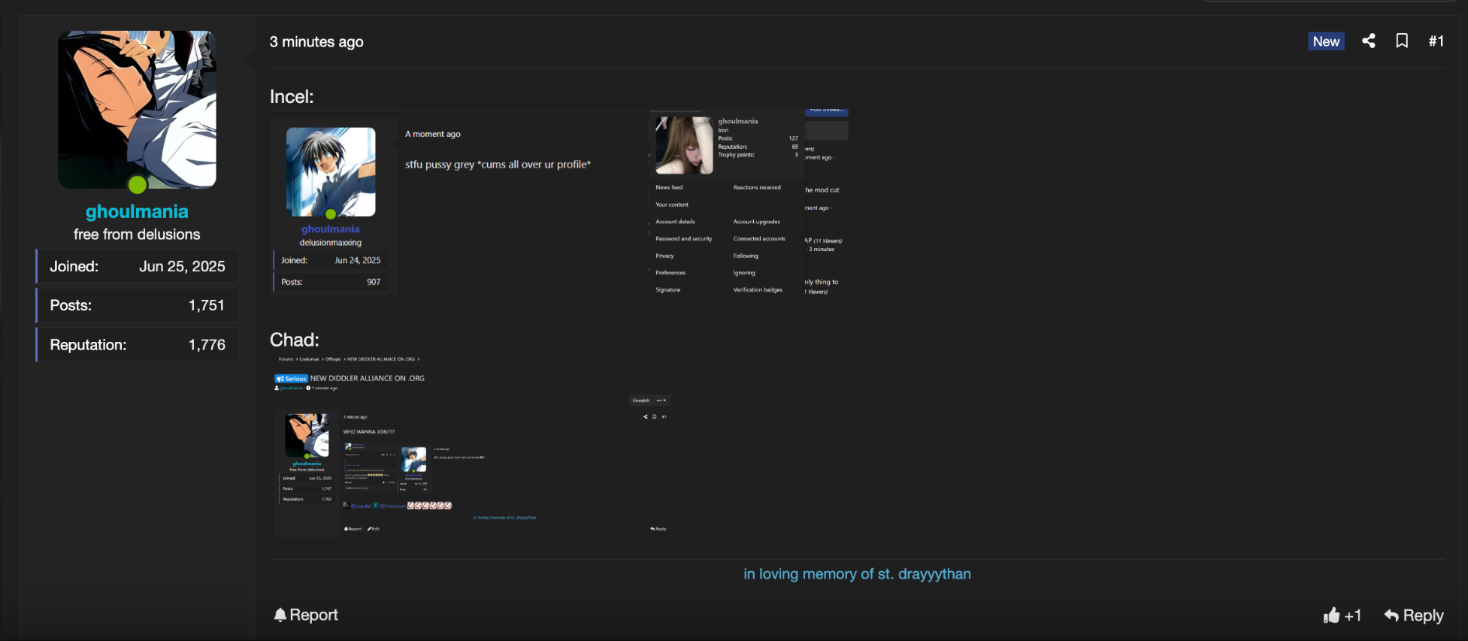The image size is (1468, 641).
Task: Click the bell icon beside Report
Action: pos(280,615)
